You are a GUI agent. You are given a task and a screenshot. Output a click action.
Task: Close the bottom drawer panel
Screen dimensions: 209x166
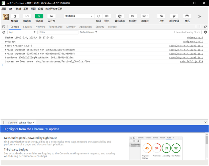pos(205,123)
